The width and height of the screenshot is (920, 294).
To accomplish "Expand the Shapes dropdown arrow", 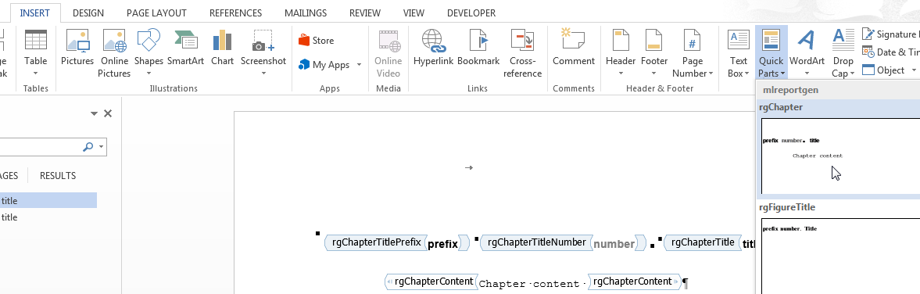I will 149,73.
